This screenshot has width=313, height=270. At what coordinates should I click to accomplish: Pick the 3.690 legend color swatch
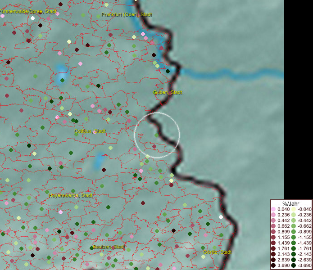(x=273, y=265)
